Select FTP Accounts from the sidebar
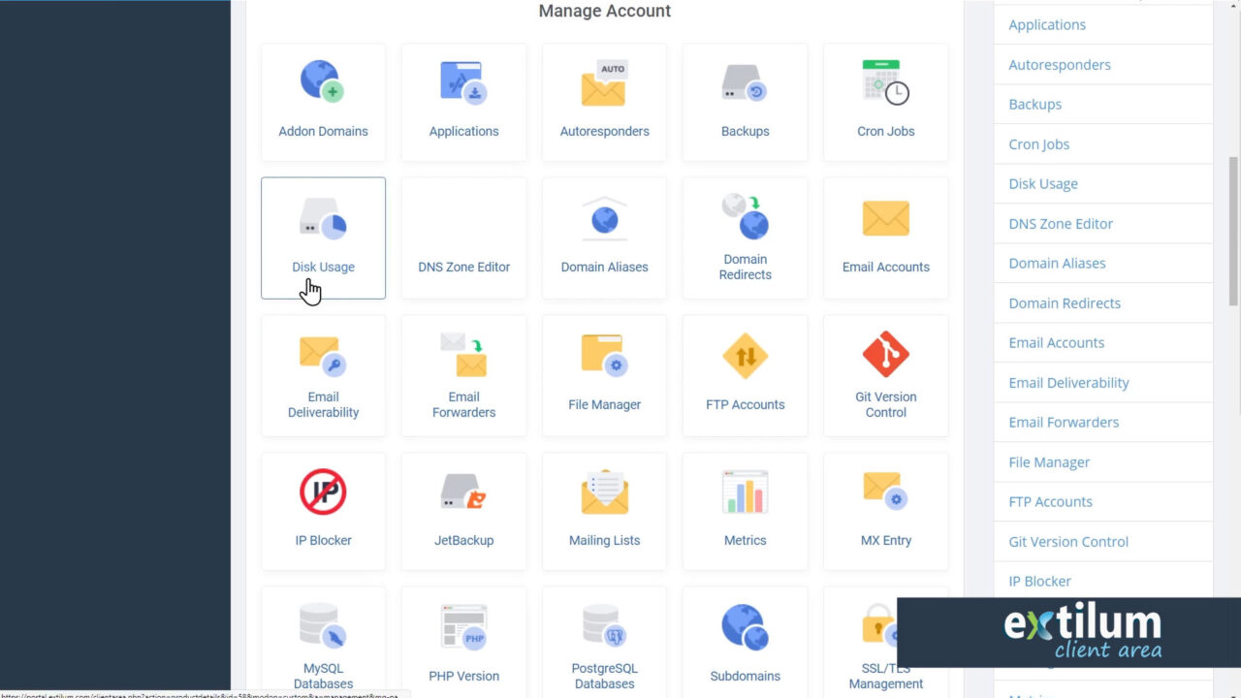The height and width of the screenshot is (698, 1241). pyautogui.click(x=1050, y=501)
